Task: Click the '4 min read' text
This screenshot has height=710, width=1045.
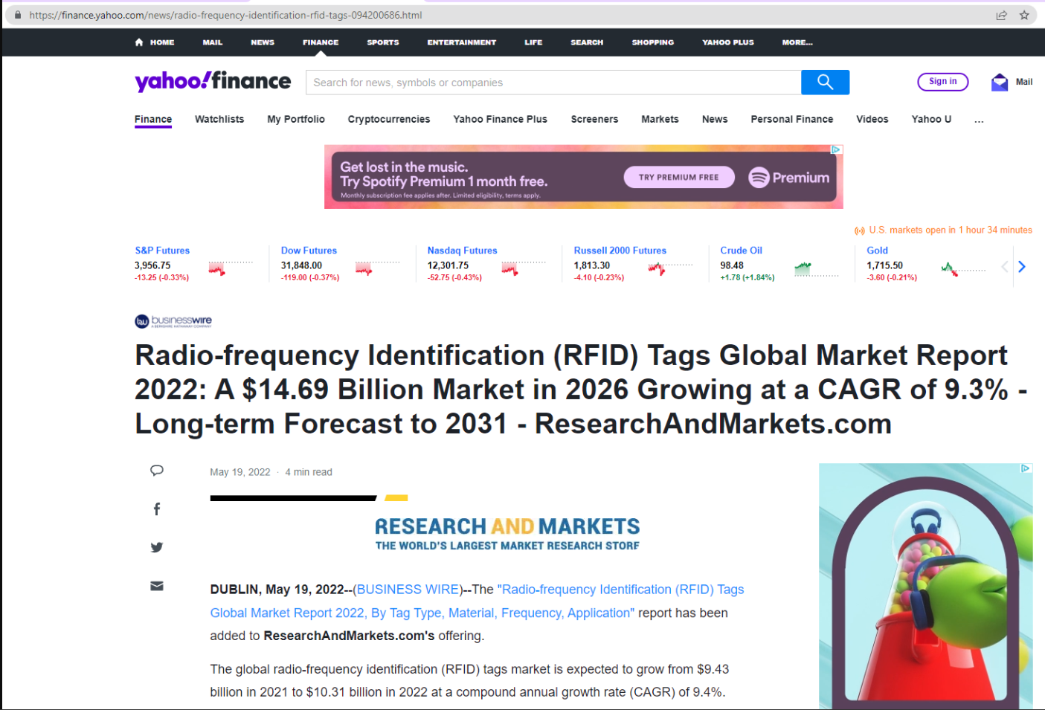Action: tap(309, 472)
